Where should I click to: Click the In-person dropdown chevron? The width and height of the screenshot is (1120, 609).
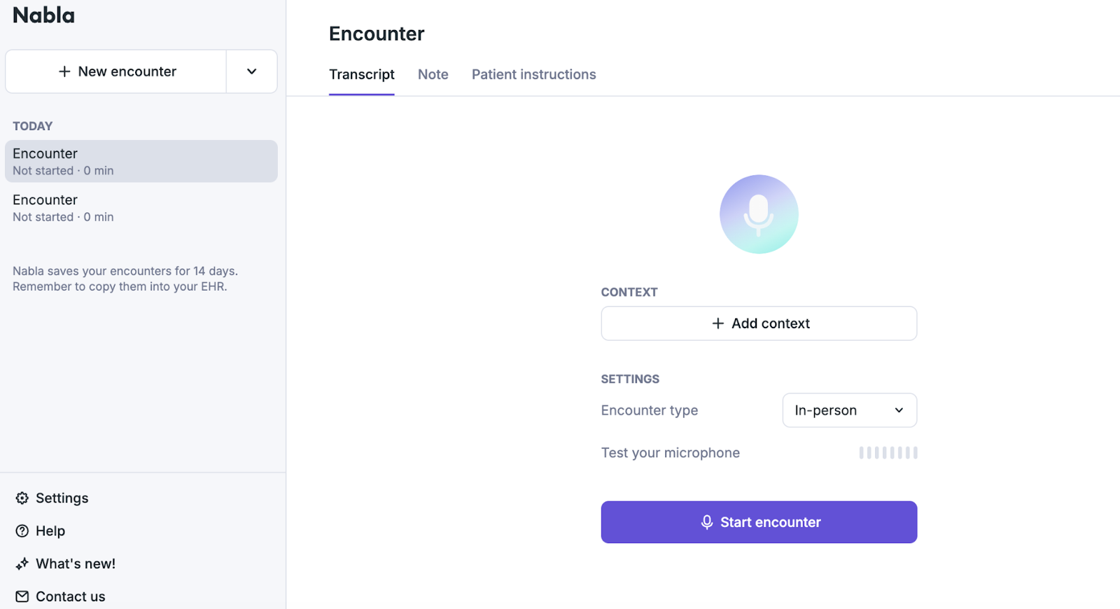pos(898,410)
